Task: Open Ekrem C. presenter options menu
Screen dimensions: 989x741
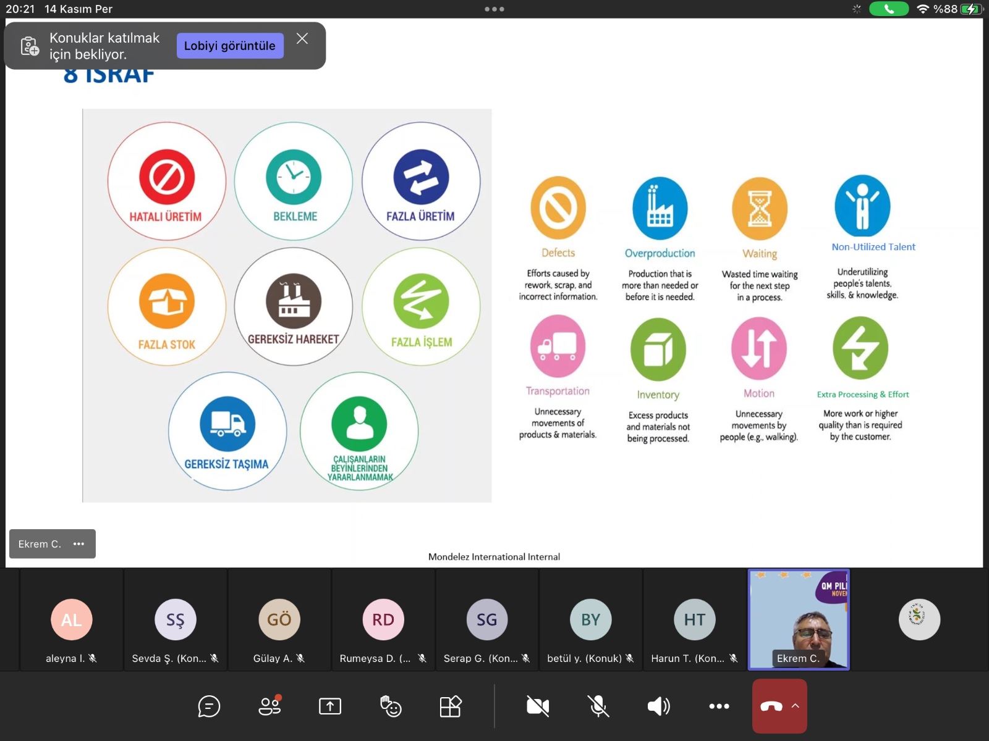Action: pyautogui.click(x=79, y=544)
